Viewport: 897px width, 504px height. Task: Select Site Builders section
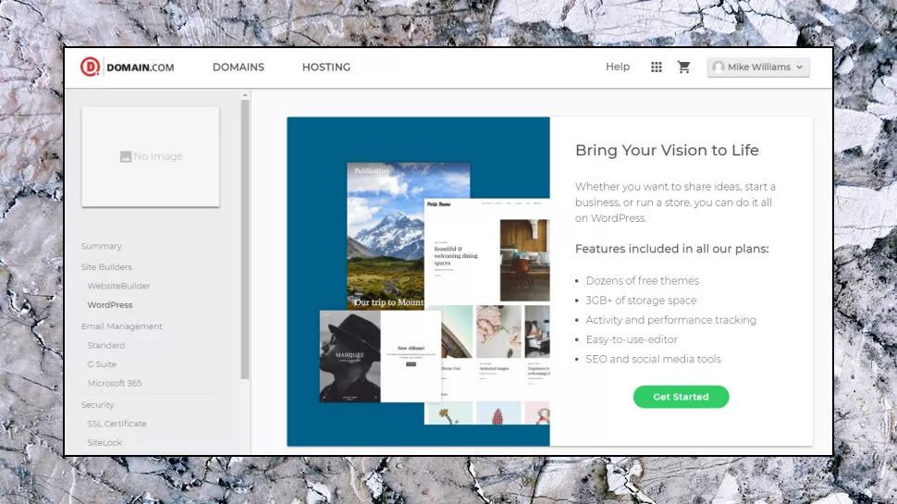106,266
